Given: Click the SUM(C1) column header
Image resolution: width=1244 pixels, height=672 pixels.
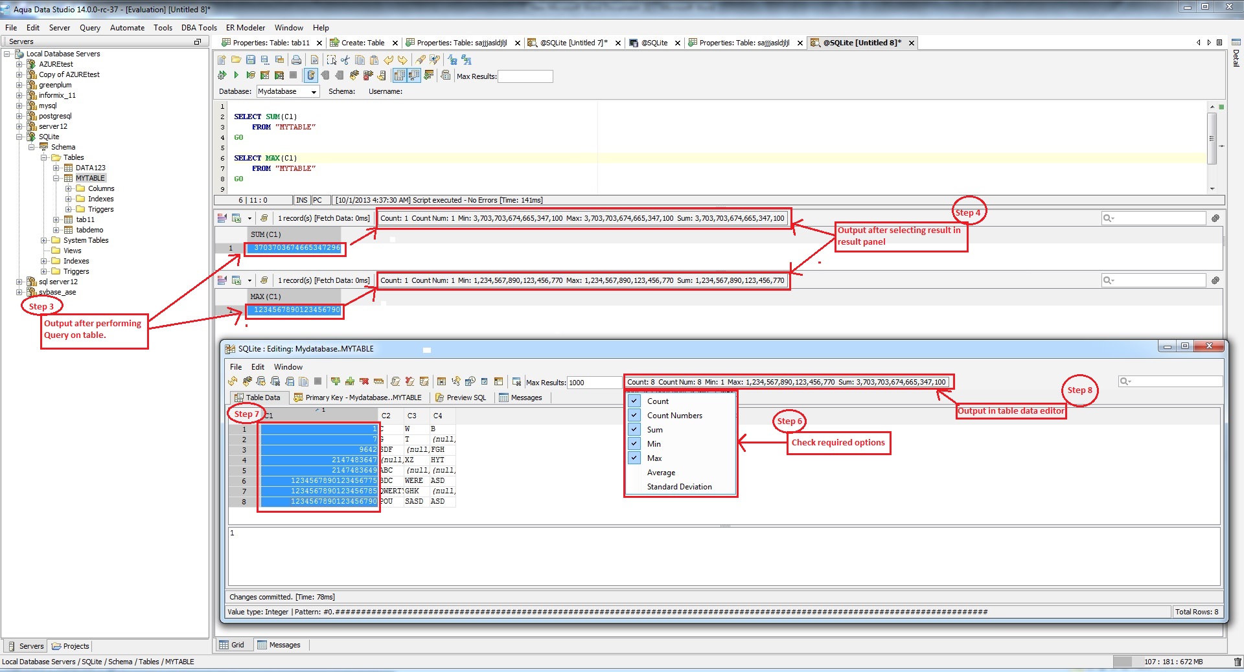Looking at the screenshot, I should 294,234.
